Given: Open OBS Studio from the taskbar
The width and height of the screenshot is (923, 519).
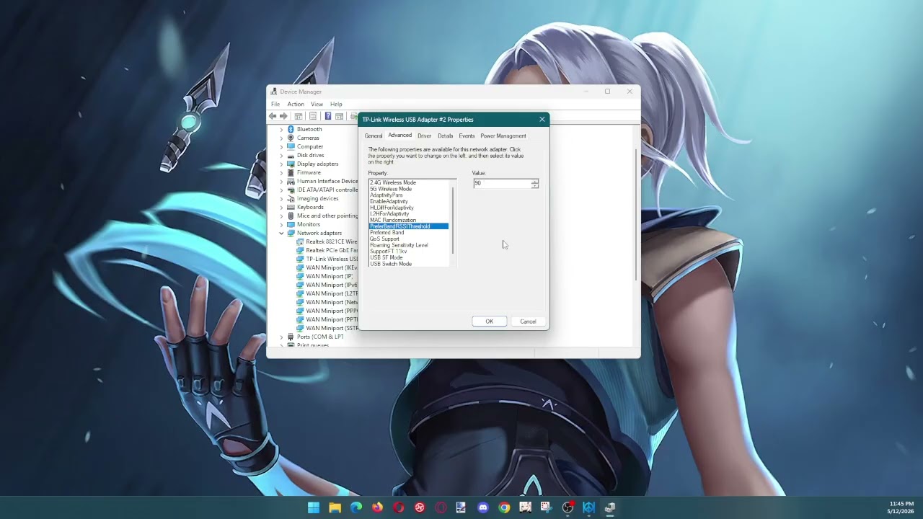Looking at the screenshot, I should (568, 507).
